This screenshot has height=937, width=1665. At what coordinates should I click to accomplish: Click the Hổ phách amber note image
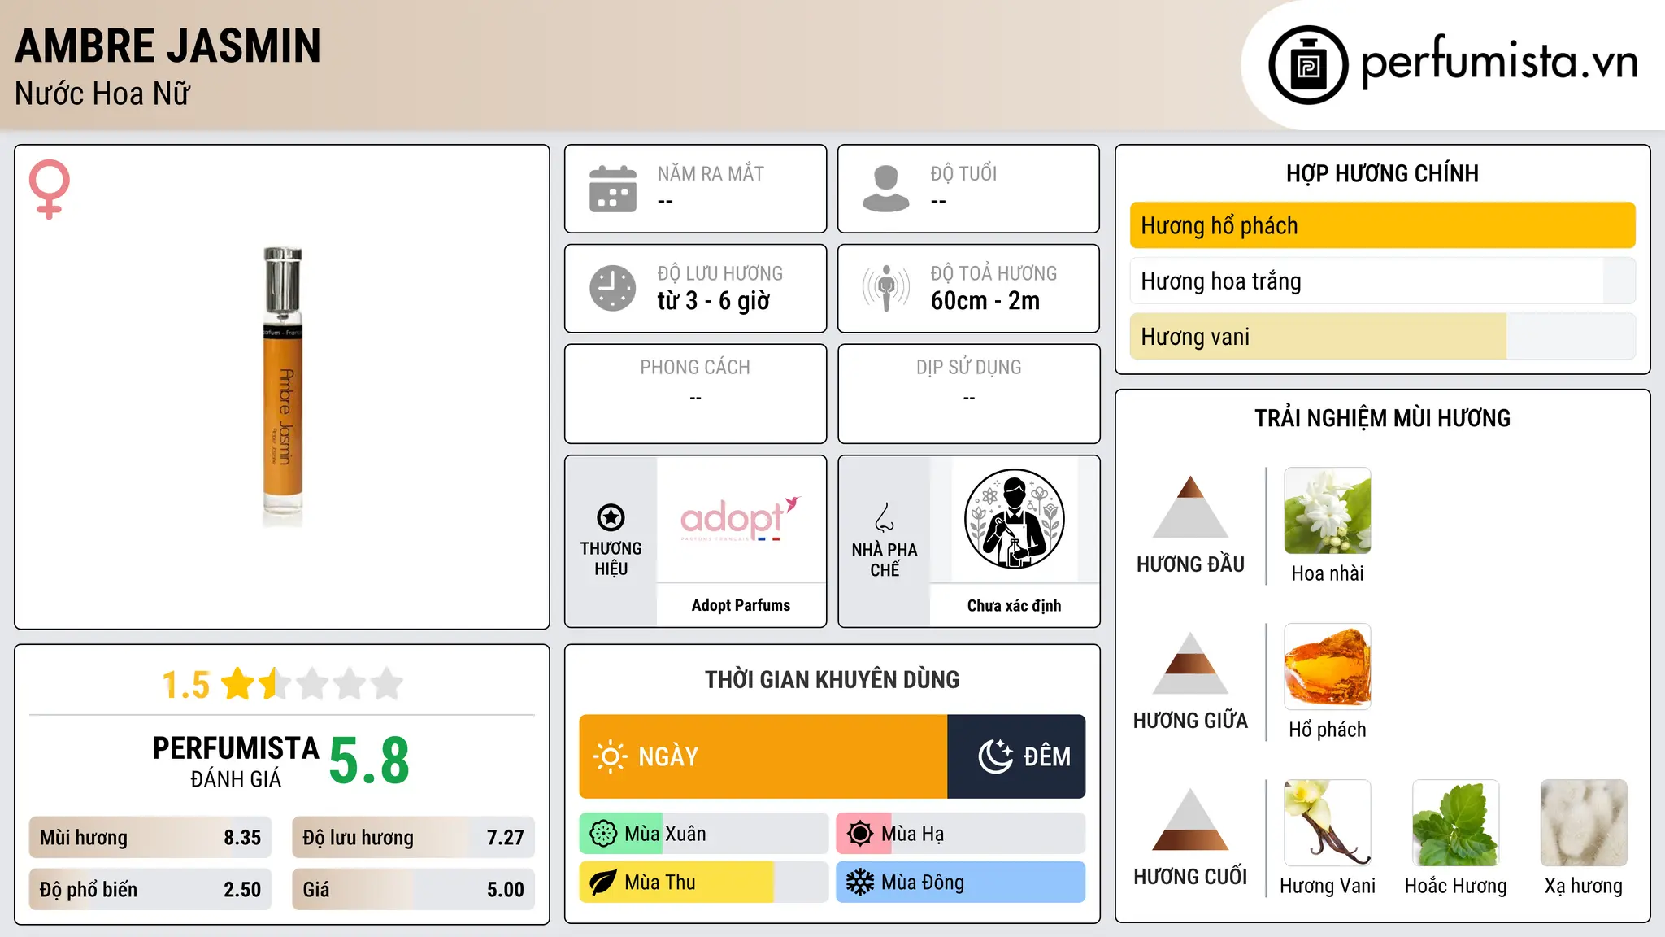coord(1327,667)
